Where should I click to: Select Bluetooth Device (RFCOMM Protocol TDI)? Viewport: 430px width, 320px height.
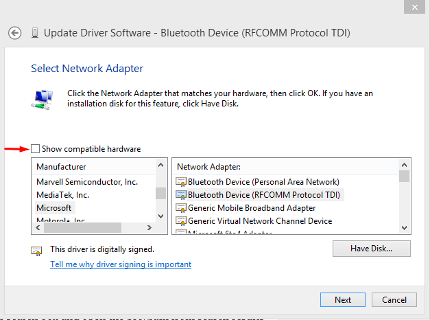click(x=264, y=195)
